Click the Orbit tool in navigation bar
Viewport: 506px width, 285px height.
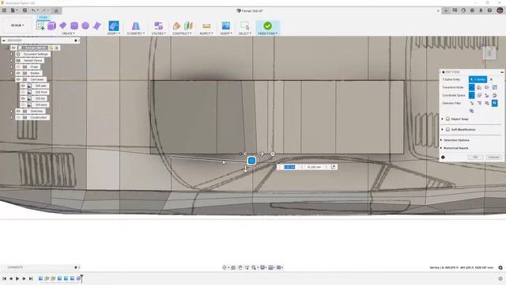pos(225,268)
